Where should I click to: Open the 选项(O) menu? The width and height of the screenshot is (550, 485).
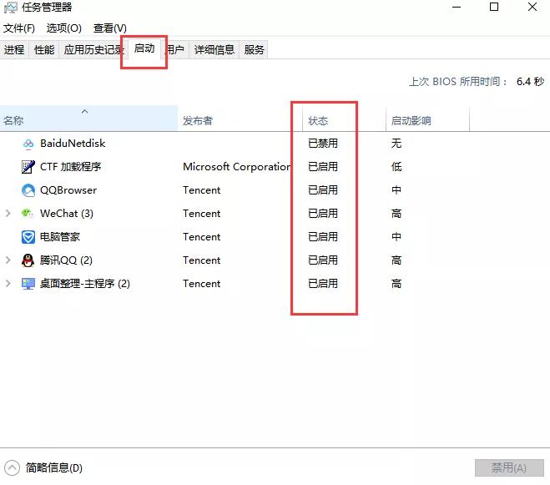[63, 28]
